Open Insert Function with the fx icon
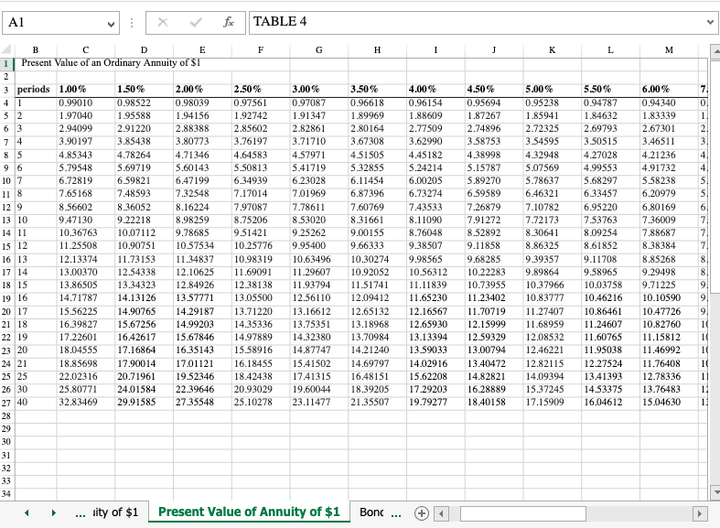Viewport: 720px width, 528px height. coord(228,22)
